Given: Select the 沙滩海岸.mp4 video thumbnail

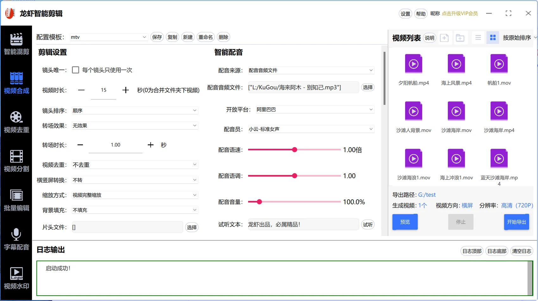Looking at the screenshot, I should coord(499,111).
